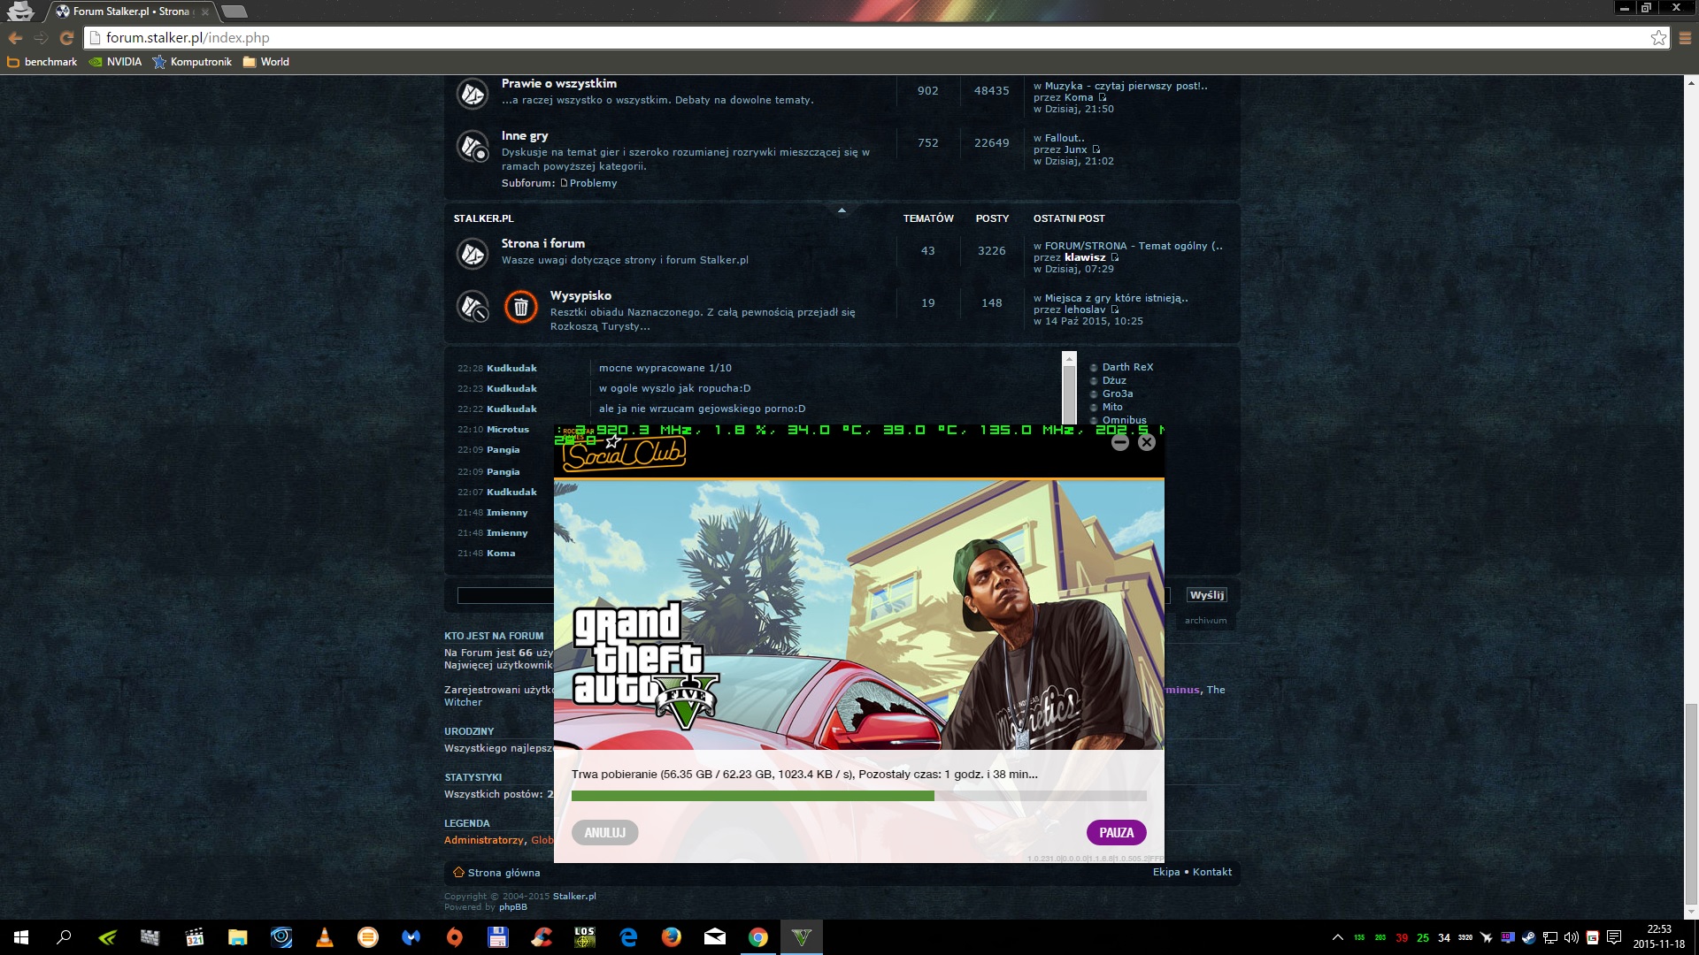1699x955 pixels.
Task: Open volume control in system tray
Action: coord(1572,938)
